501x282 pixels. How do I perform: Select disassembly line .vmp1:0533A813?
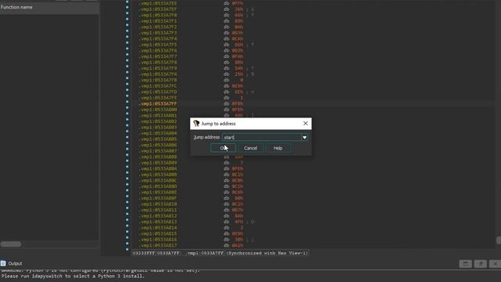(158, 222)
